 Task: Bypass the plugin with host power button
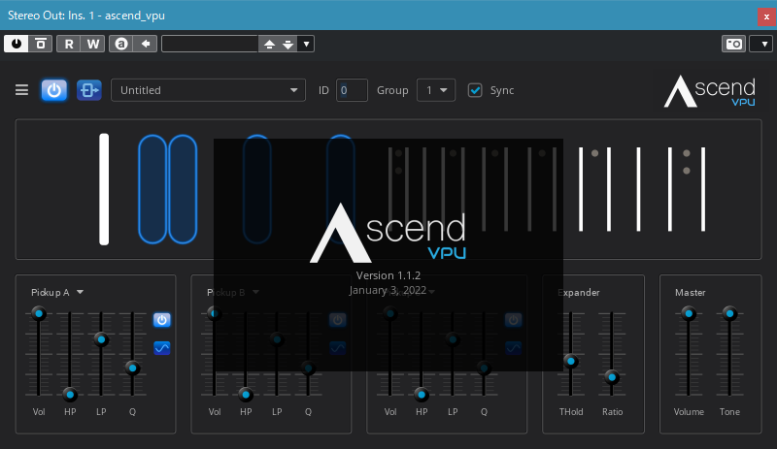[x=17, y=44]
